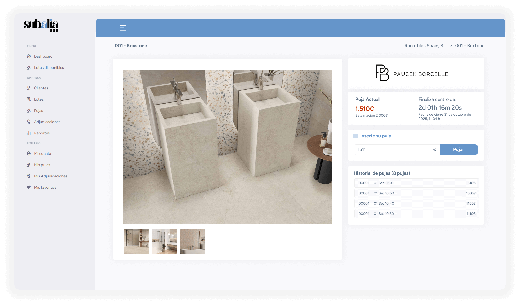Click the Dashboard gauge icon

click(x=29, y=56)
